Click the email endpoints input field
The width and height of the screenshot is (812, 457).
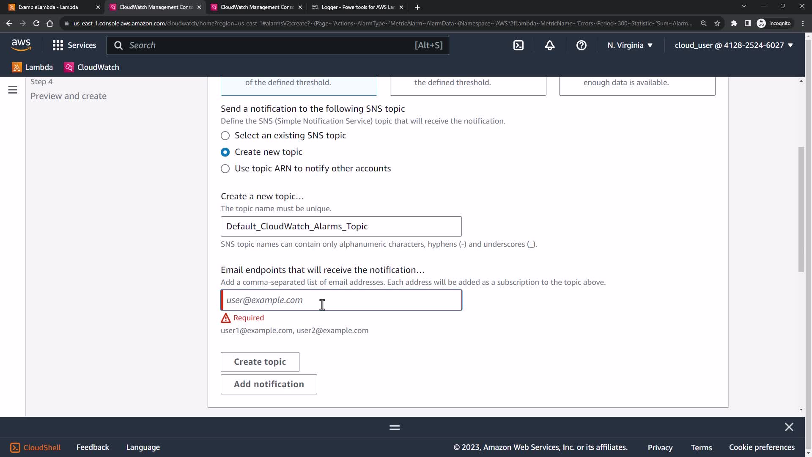(x=341, y=300)
